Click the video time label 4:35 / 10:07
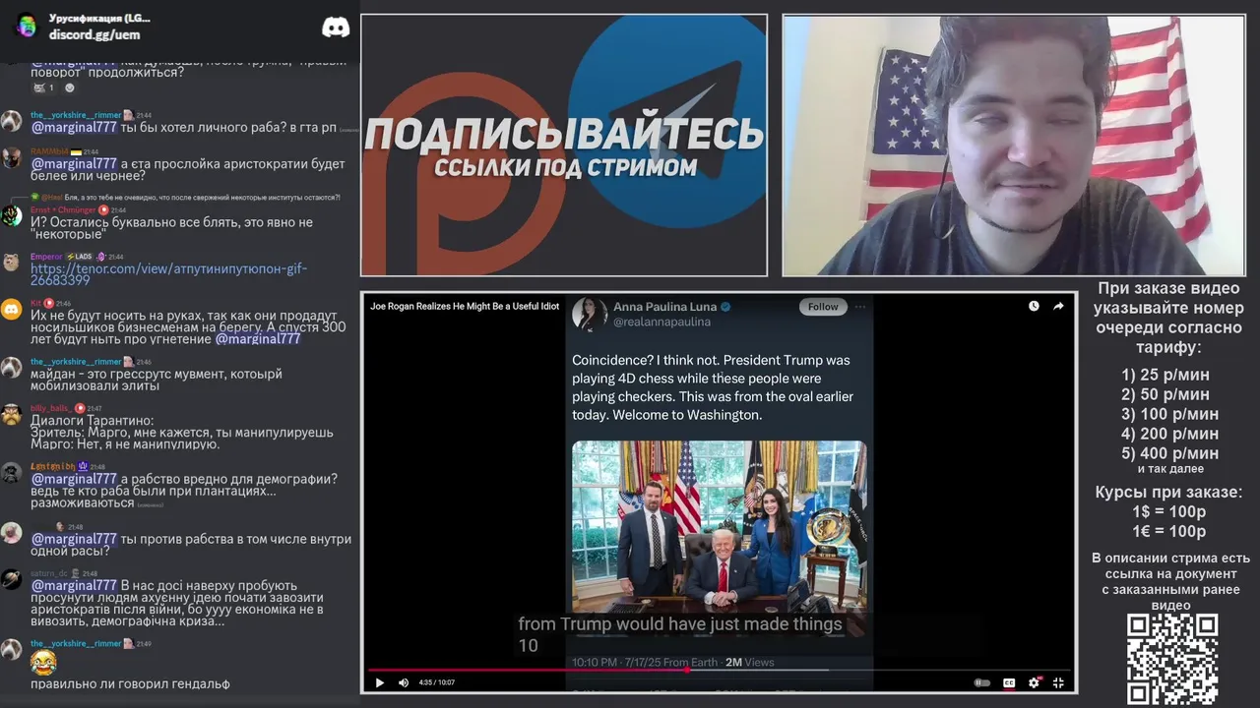The image size is (1260, 708). click(x=436, y=682)
